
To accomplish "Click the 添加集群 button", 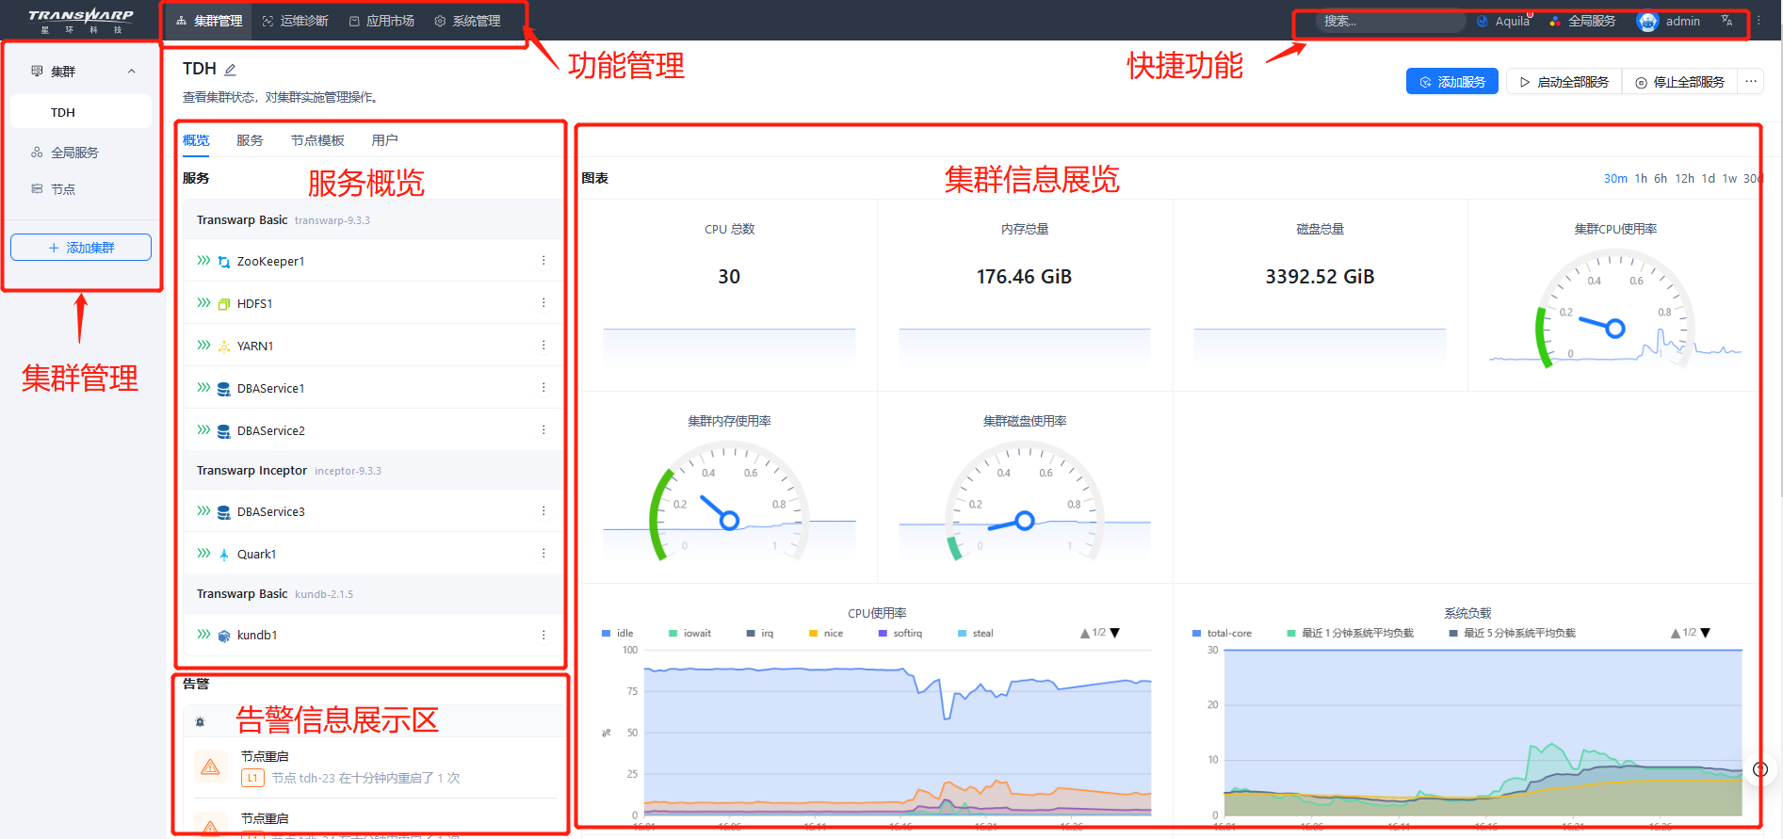I will click(x=81, y=248).
